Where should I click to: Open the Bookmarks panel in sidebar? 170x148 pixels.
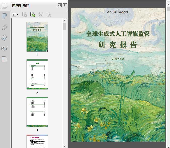point(4,16)
